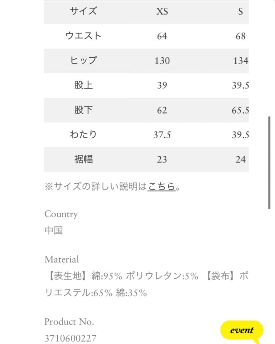The height and width of the screenshot is (344, 275).
Task: Click the 裾幅 row label
Action: tap(83, 159)
